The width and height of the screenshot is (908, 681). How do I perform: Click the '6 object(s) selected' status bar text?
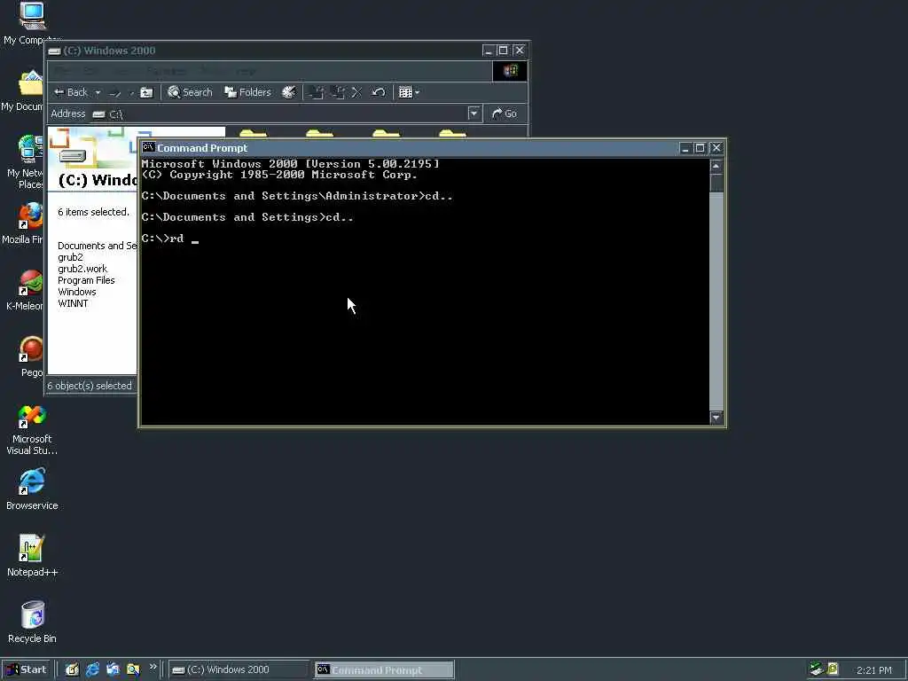coord(90,386)
